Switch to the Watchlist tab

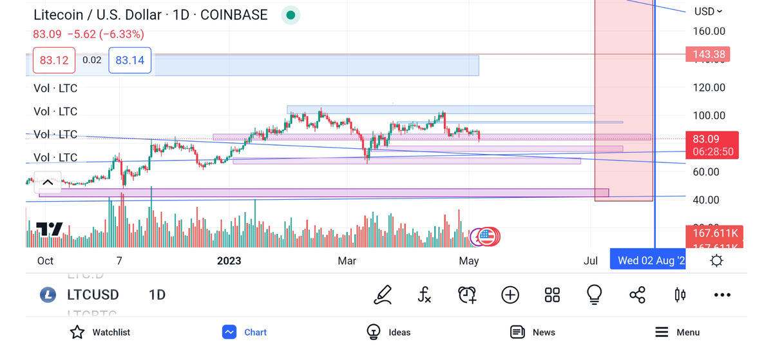coord(100,333)
